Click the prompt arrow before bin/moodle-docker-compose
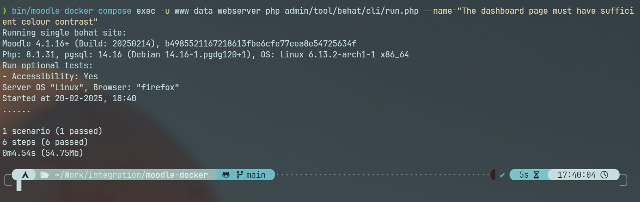 (4, 11)
